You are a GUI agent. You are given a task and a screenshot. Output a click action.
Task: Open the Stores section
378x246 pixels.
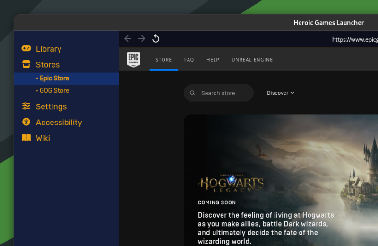[x=48, y=64]
